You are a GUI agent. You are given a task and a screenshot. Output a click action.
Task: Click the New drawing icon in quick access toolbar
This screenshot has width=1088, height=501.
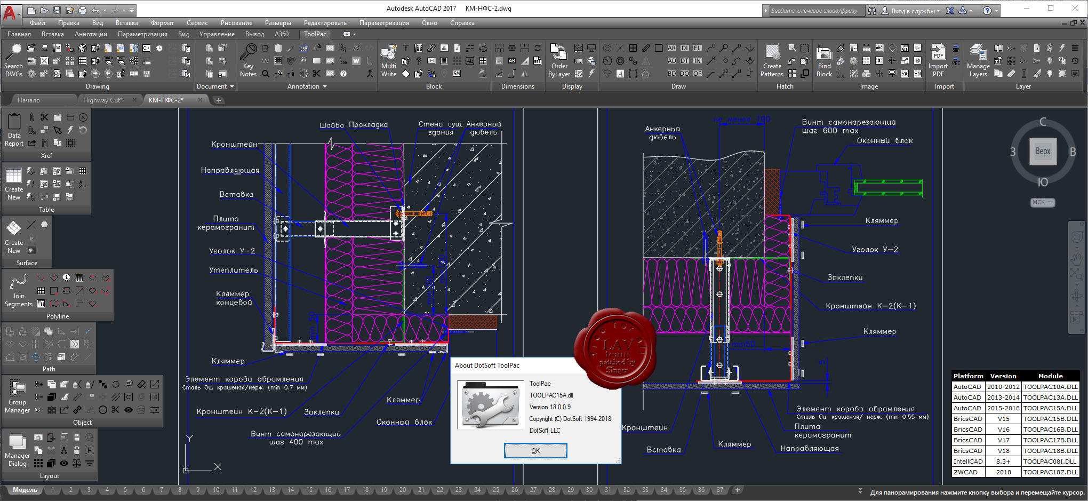[x=31, y=10]
